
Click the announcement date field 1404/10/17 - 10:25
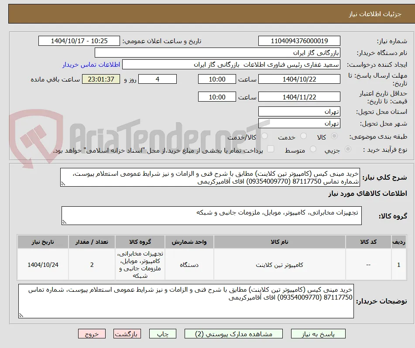pos(79,41)
